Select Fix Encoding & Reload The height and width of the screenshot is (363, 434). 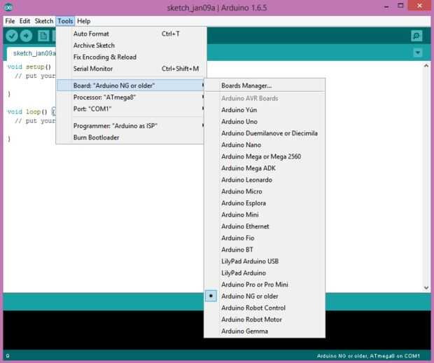pyautogui.click(x=130, y=57)
